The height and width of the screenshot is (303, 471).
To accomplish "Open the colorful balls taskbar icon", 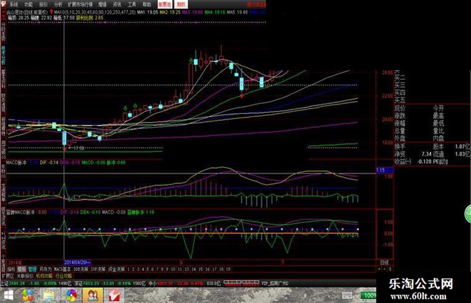I will click(x=28, y=296).
